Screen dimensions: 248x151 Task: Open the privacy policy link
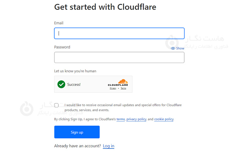coord(136,119)
